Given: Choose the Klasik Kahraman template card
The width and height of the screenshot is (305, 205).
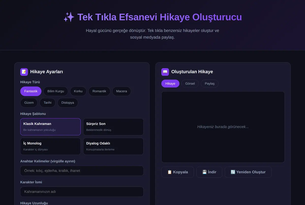Looking at the screenshot, I should coord(51,127).
